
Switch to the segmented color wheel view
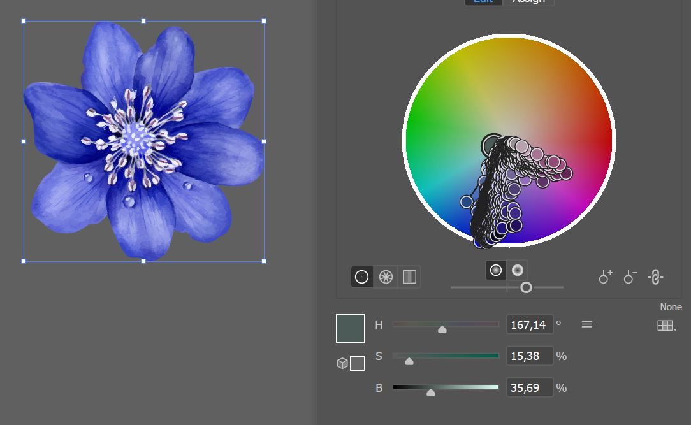pos(385,277)
